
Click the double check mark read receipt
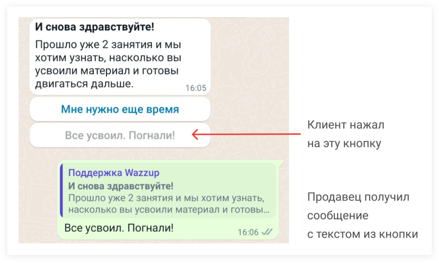coord(267,232)
